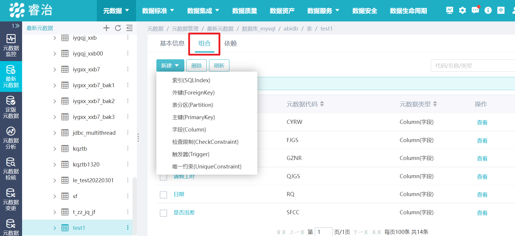Expand the t_zz_jq_jf tree node
515x236 pixels.
pyautogui.click(x=54, y=212)
